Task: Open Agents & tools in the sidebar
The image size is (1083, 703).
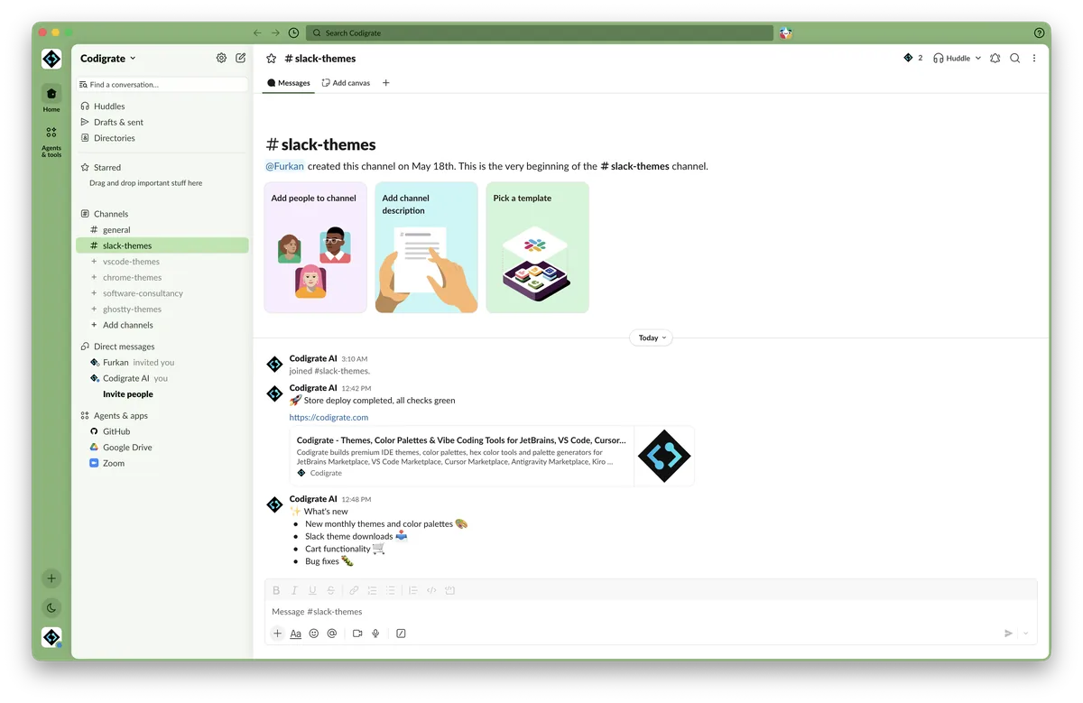Action: 51,142
